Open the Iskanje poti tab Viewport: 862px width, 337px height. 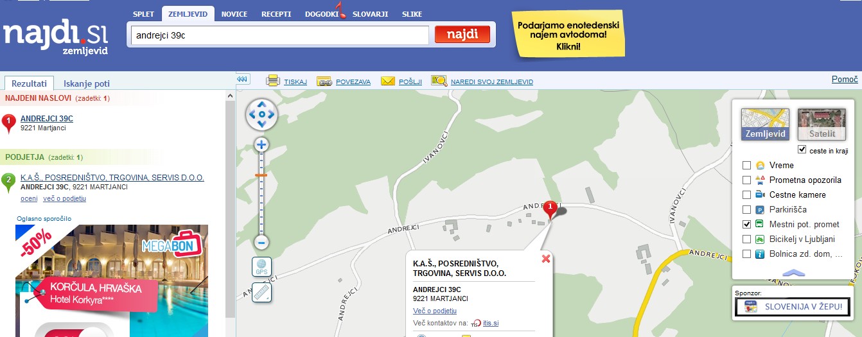tap(87, 83)
